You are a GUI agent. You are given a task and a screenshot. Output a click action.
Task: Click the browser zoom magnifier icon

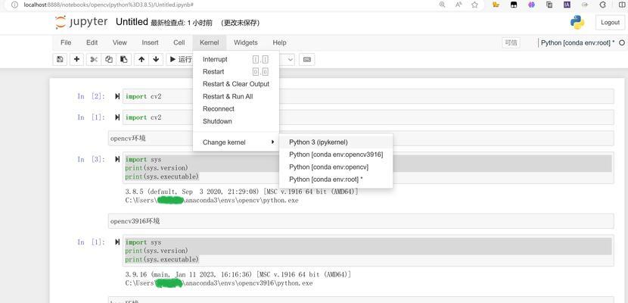(x=442, y=5)
